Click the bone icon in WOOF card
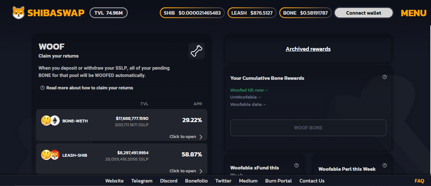 pyautogui.click(x=196, y=51)
